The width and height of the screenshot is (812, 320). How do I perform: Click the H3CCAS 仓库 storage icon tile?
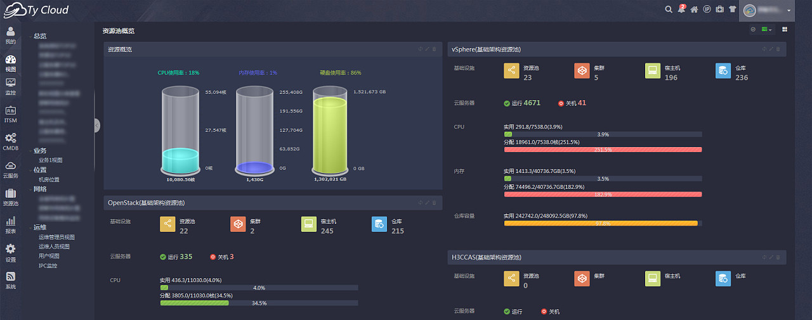723,279
